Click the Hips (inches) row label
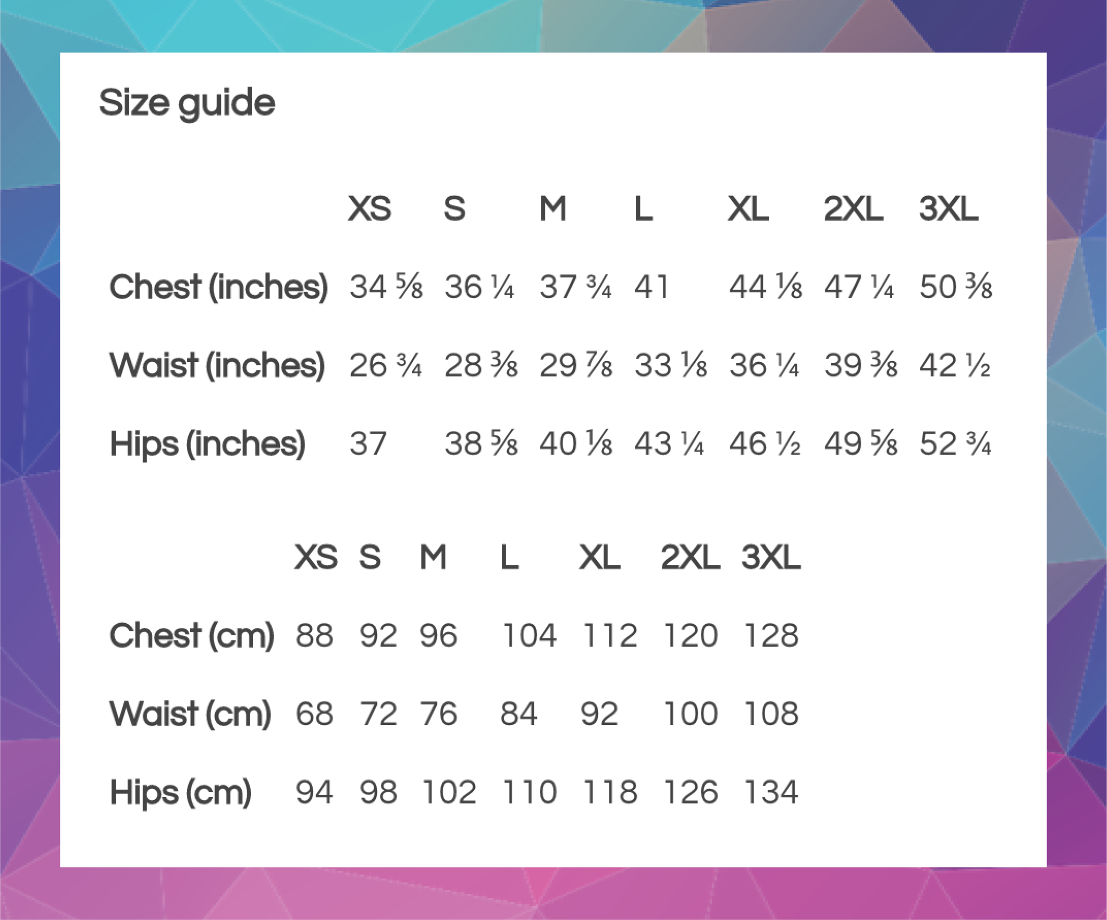1107x920 pixels. click(207, 443)
